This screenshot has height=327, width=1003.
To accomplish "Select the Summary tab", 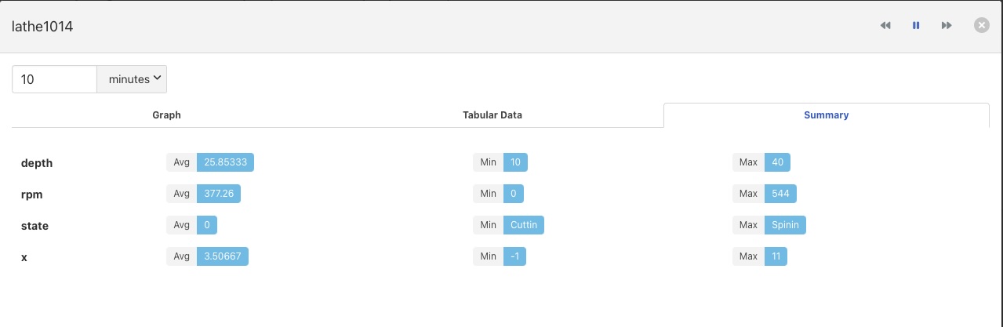I will (826, 115).
